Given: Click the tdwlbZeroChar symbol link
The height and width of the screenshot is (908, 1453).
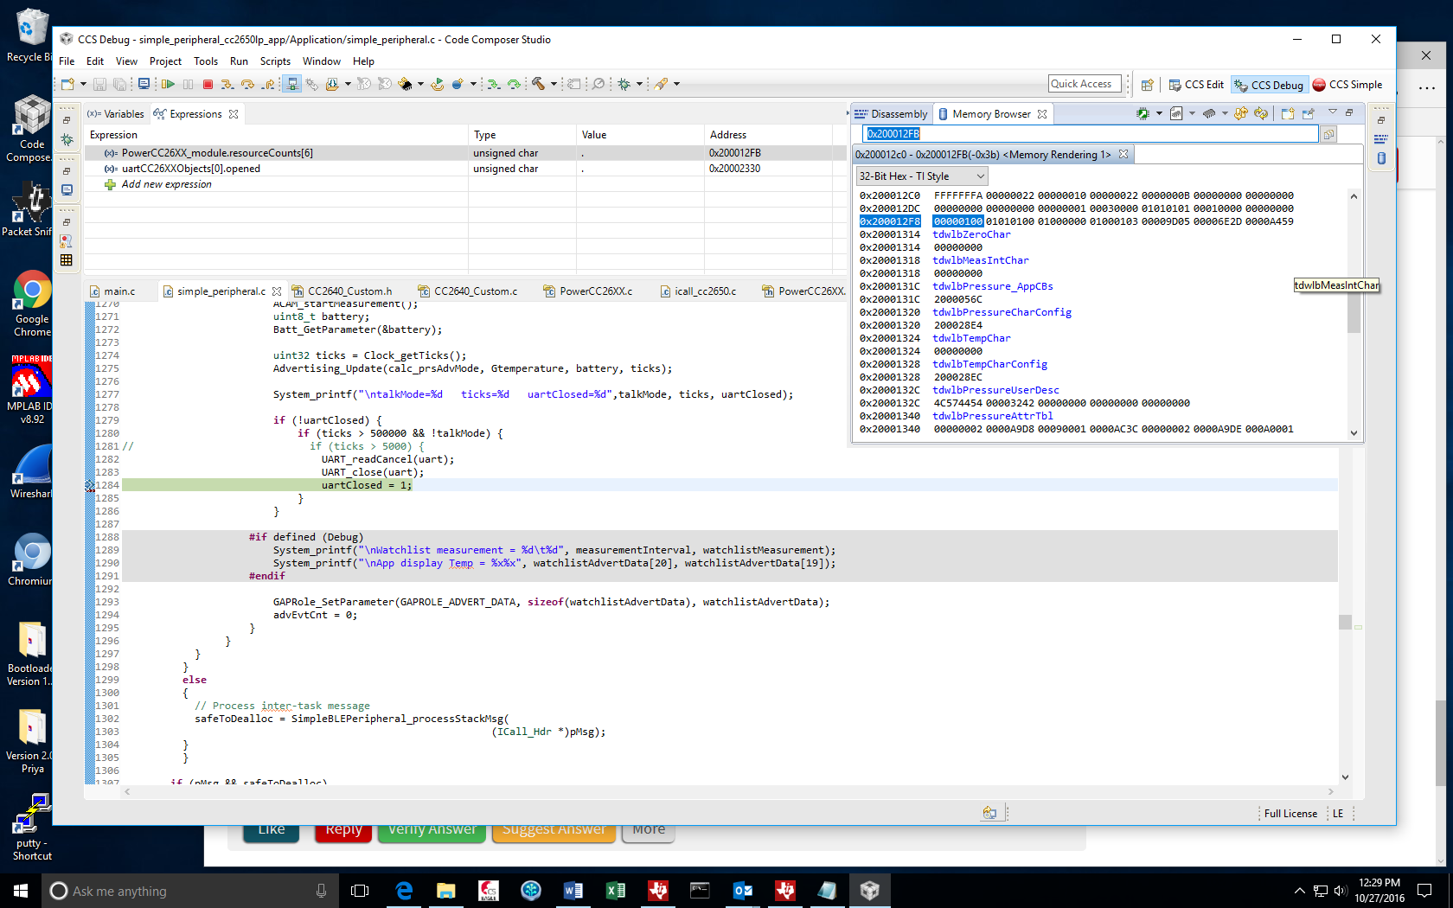Looking at the screenshot, I should point(971,234).
